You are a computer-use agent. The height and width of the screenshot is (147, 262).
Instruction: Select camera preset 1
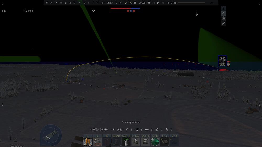(66, 3)
